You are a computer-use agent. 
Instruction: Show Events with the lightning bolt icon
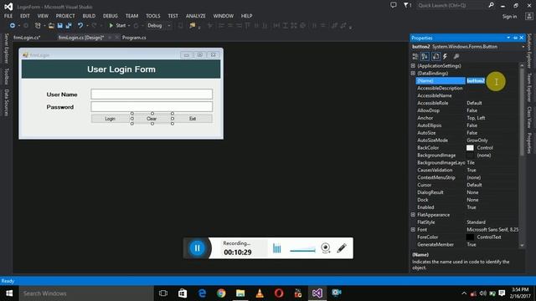445,57
